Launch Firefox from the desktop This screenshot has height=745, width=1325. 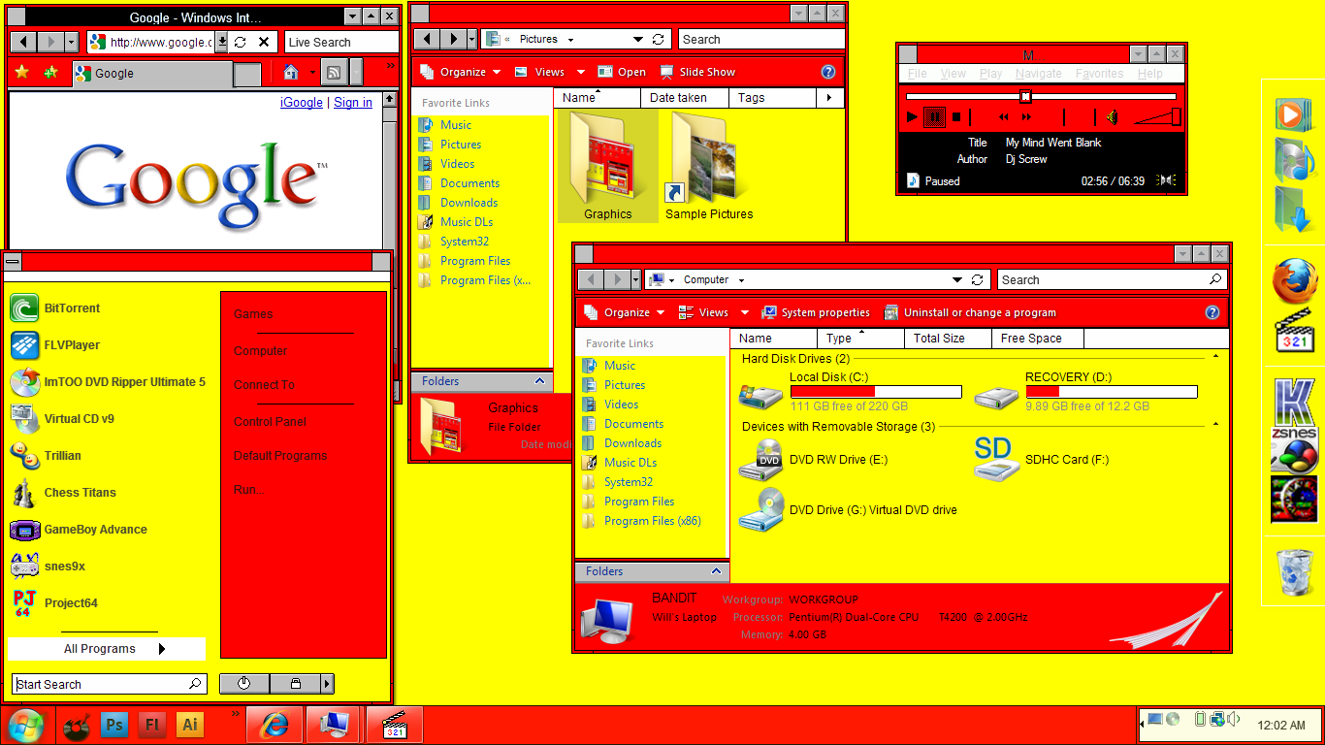pyautogui.click(x=1293, y=281)
